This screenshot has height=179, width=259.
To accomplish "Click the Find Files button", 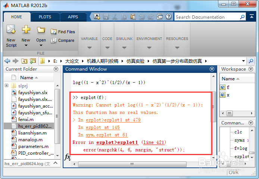I will point(63,32).
